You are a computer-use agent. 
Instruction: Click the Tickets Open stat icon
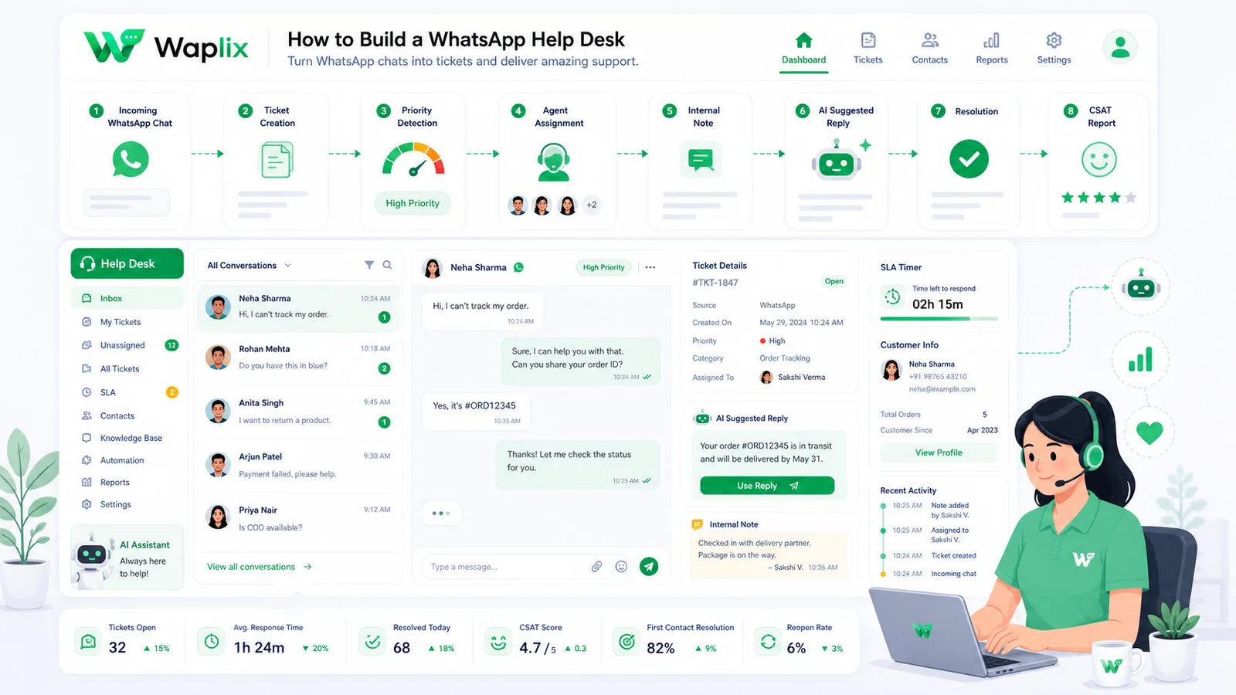coord(89,641)
